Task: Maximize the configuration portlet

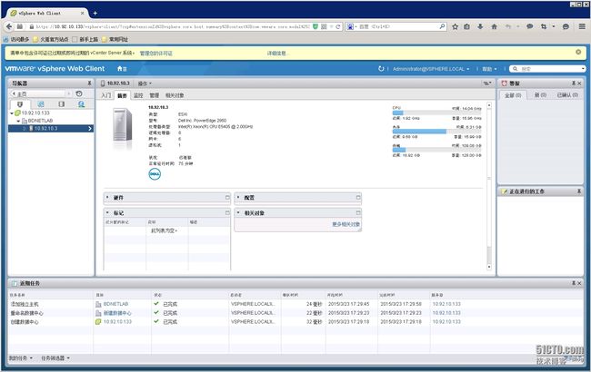Action: (358, 197)
